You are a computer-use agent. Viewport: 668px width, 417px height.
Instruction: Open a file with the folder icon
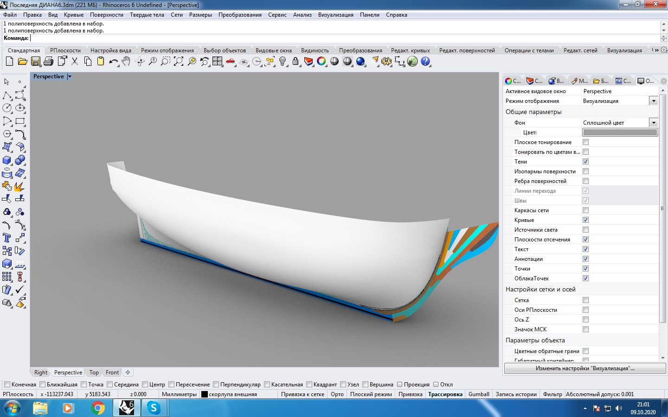pos(22,61)
